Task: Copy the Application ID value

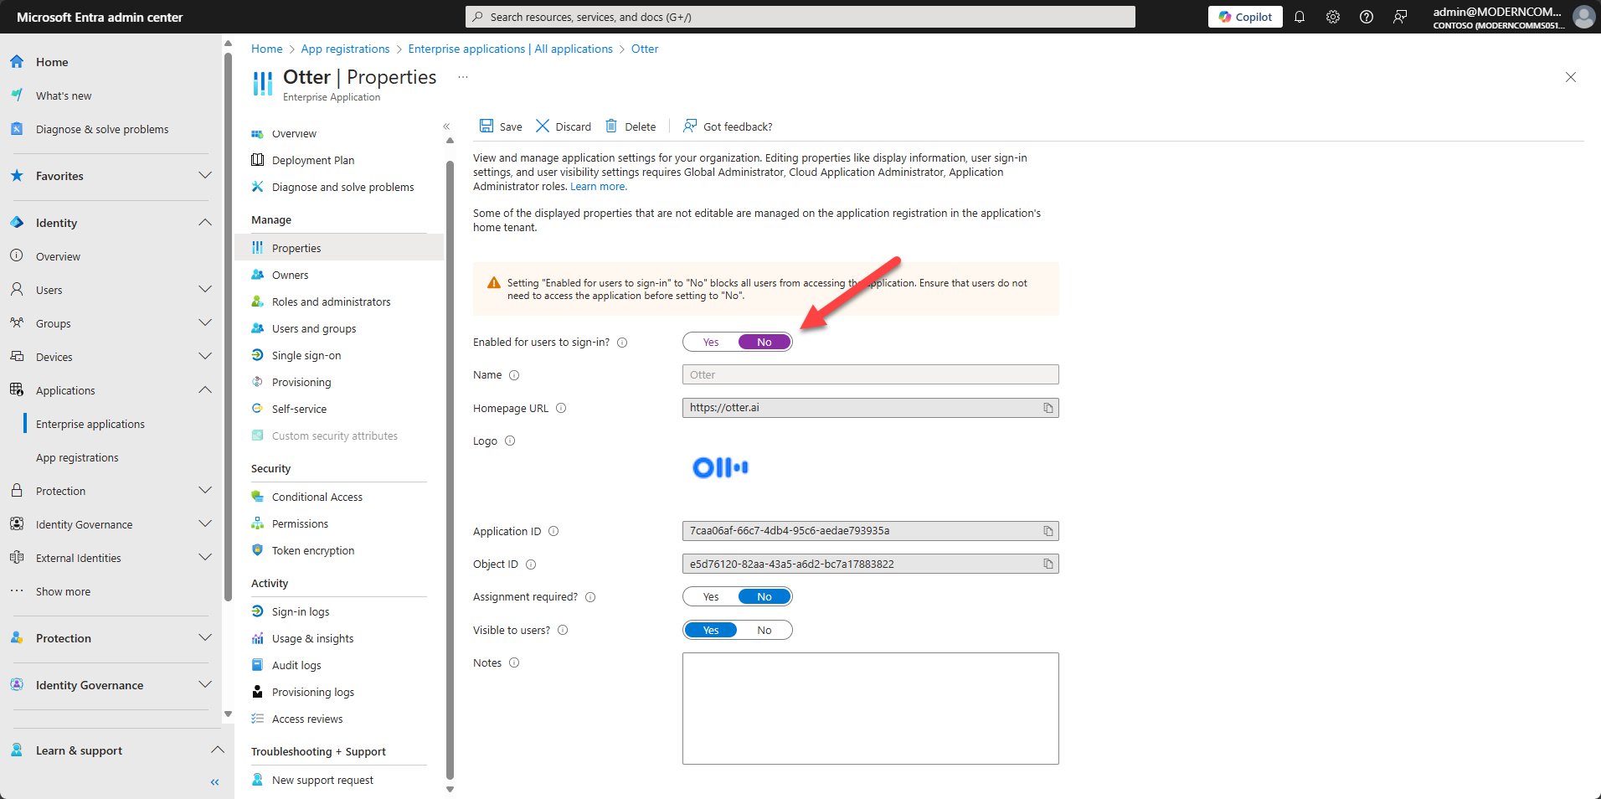Action: [1048, 530]
